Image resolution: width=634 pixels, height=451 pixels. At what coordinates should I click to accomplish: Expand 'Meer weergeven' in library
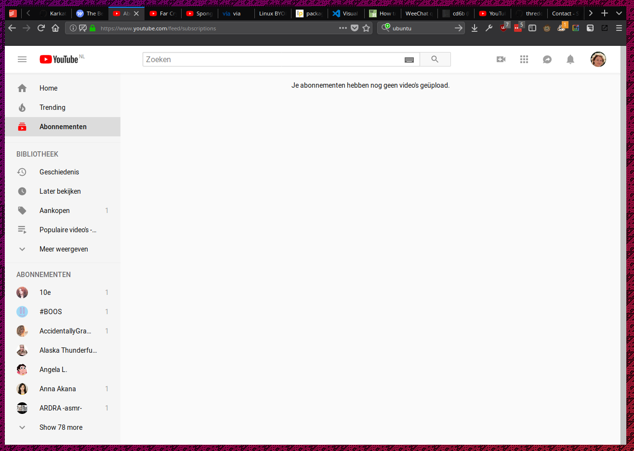[64, 249]
